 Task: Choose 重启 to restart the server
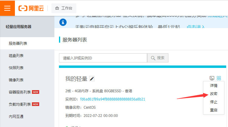(214, 110)
